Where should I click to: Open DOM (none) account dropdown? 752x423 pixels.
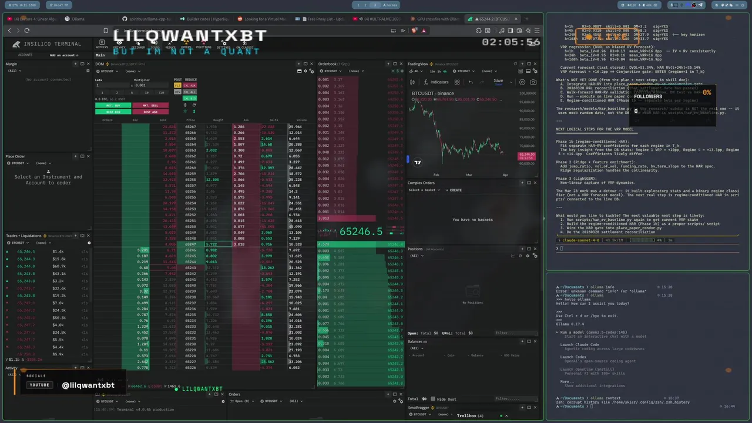(133, 71)
